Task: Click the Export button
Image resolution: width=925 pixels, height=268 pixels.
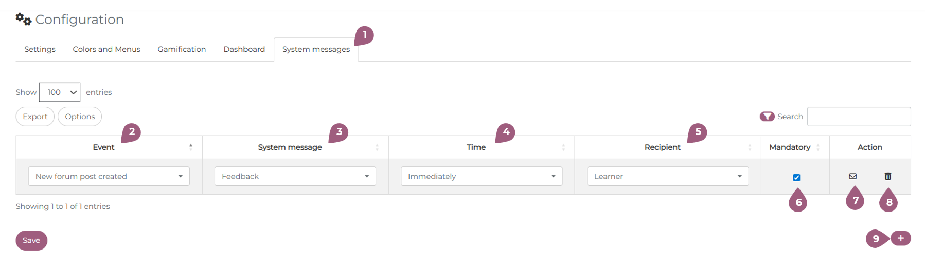Action: 35,117
